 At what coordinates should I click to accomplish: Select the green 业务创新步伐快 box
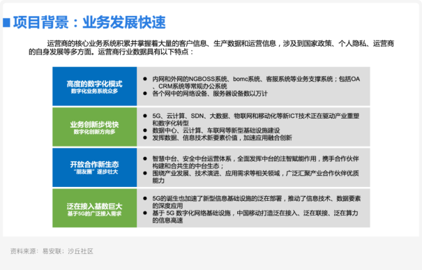[x=94, y=127]
